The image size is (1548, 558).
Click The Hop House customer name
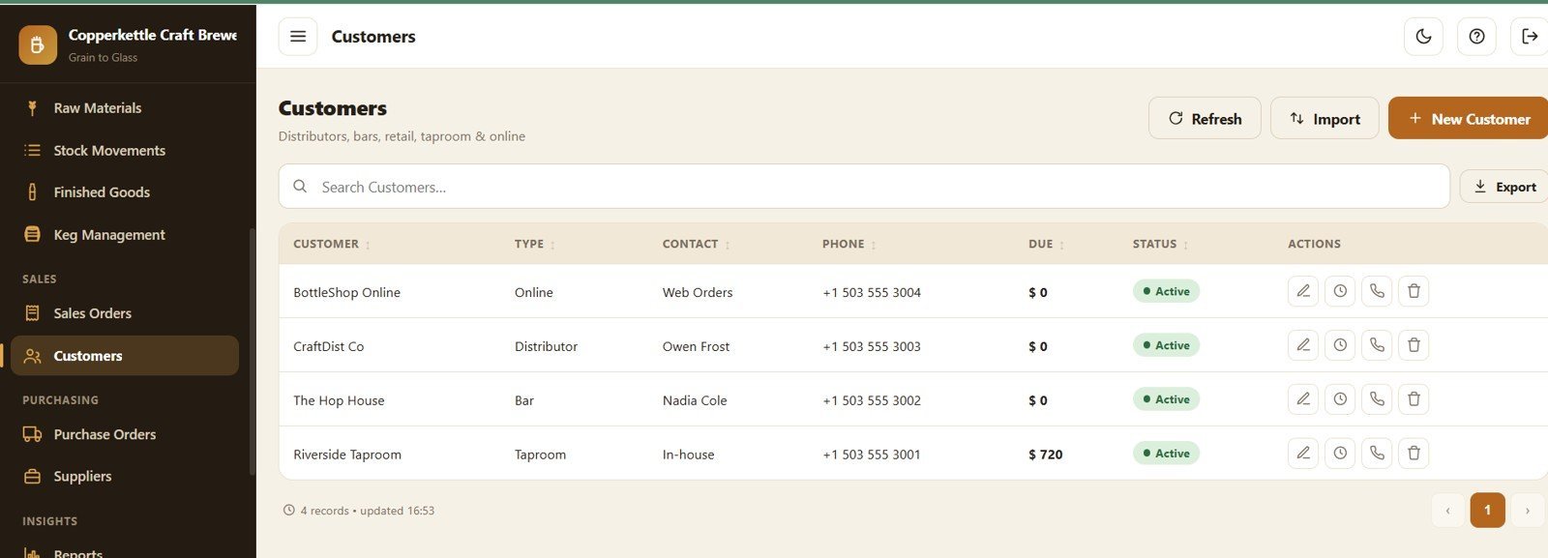pyautogui.click(x=339, y=400)
